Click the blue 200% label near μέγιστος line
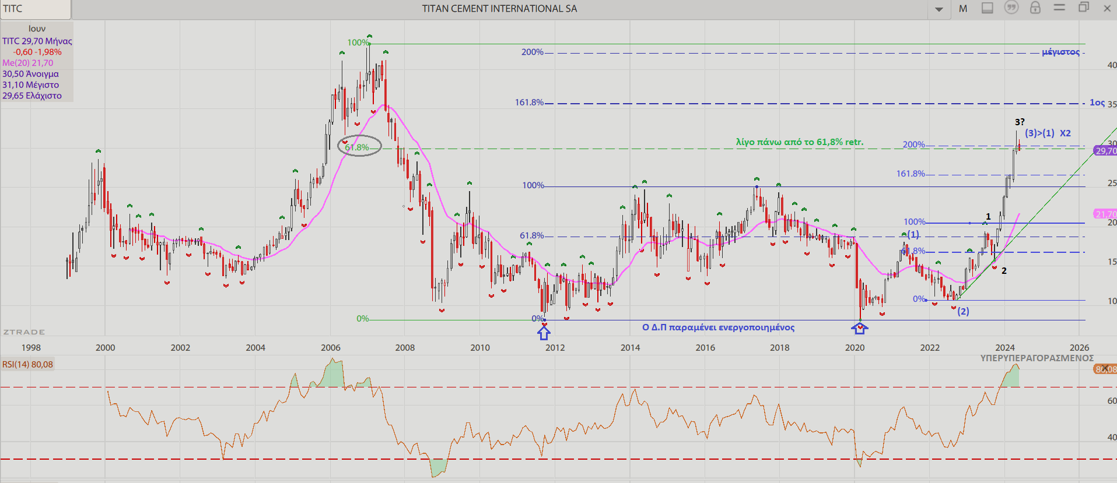 coord(533,52)
